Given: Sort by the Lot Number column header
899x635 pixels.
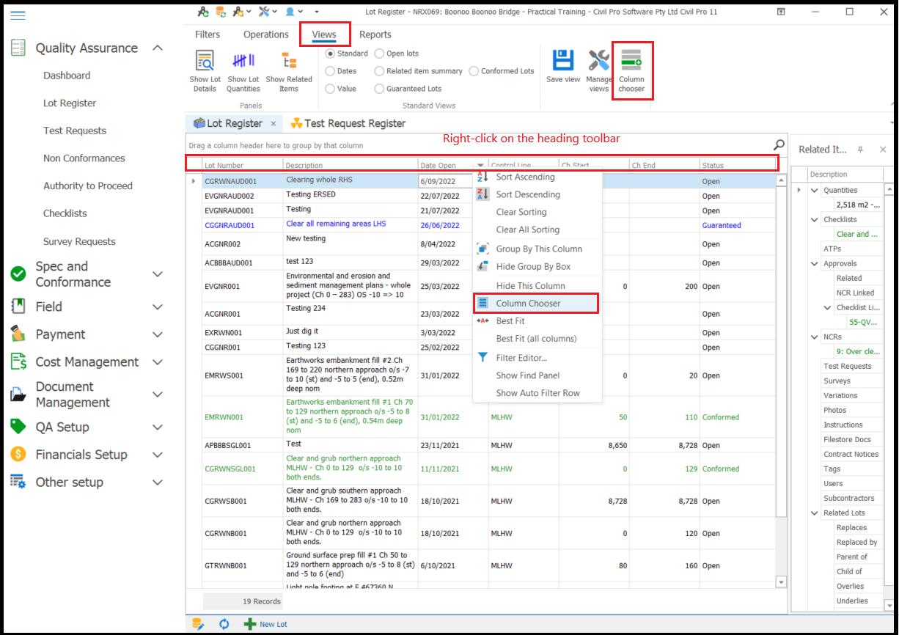Looking at the screenshot, I should (242, 166).
